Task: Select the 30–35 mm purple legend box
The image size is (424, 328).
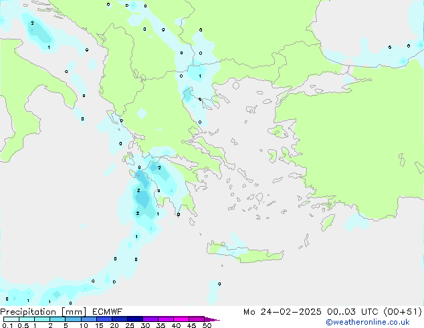Action: click(x=150, y=319)
